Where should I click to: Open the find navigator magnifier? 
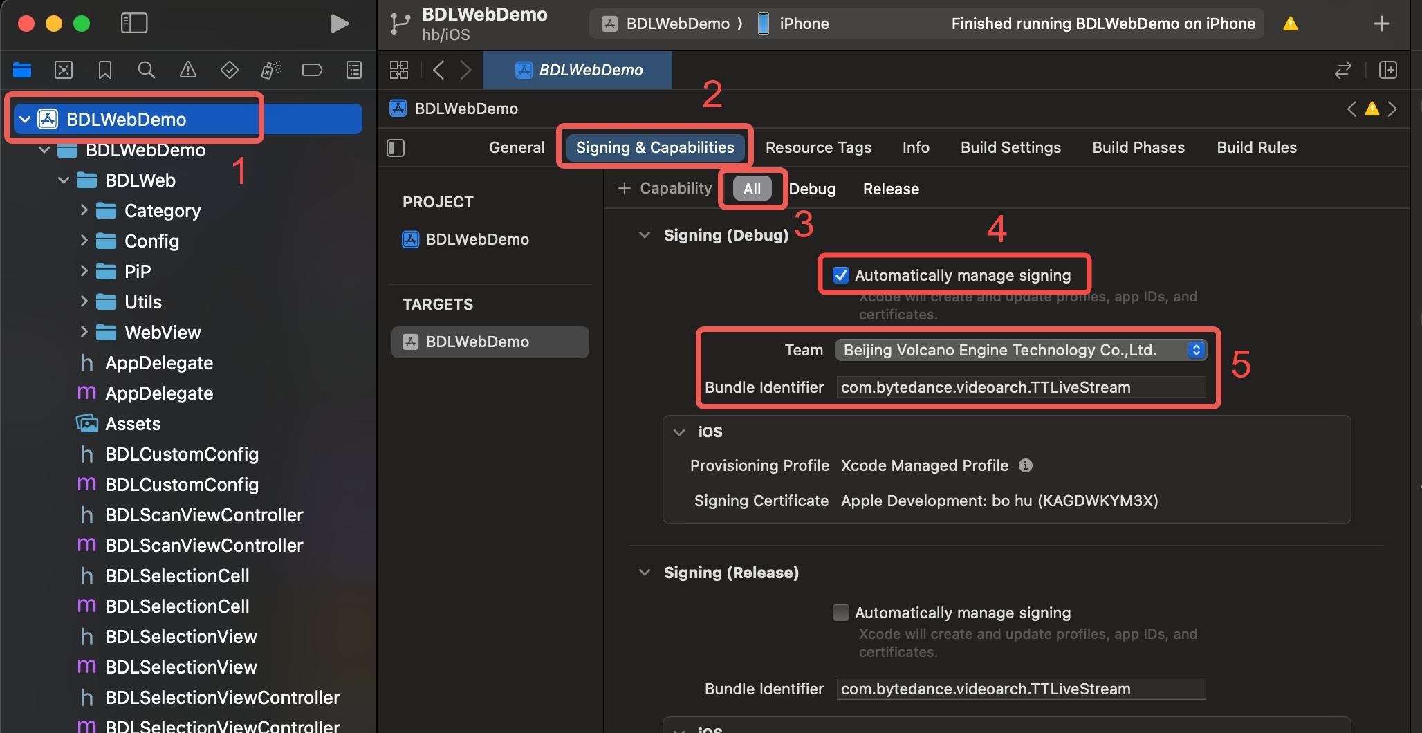click(x=147, y=70)
